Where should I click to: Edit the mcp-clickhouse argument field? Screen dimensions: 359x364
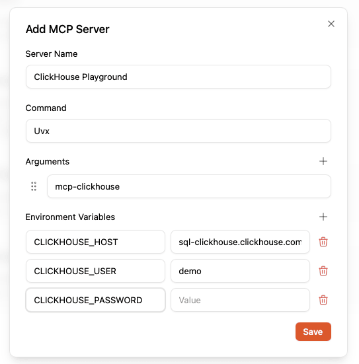[189, 186]
